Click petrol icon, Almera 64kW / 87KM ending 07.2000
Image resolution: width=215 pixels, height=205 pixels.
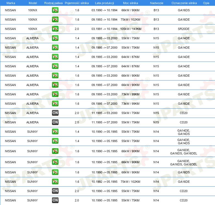pyautogui.click(x=55, y=66)
